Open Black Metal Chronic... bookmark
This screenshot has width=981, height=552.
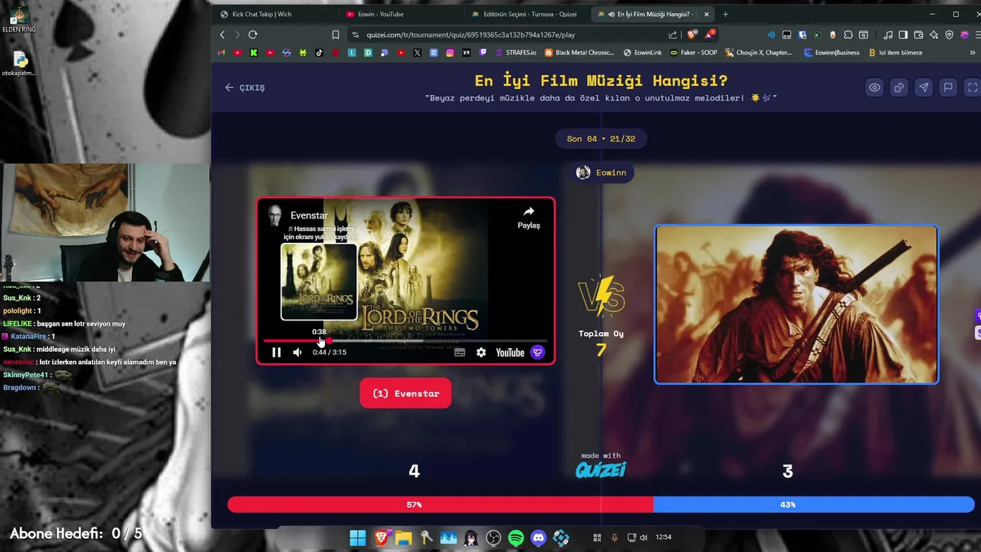click(579, 53)
